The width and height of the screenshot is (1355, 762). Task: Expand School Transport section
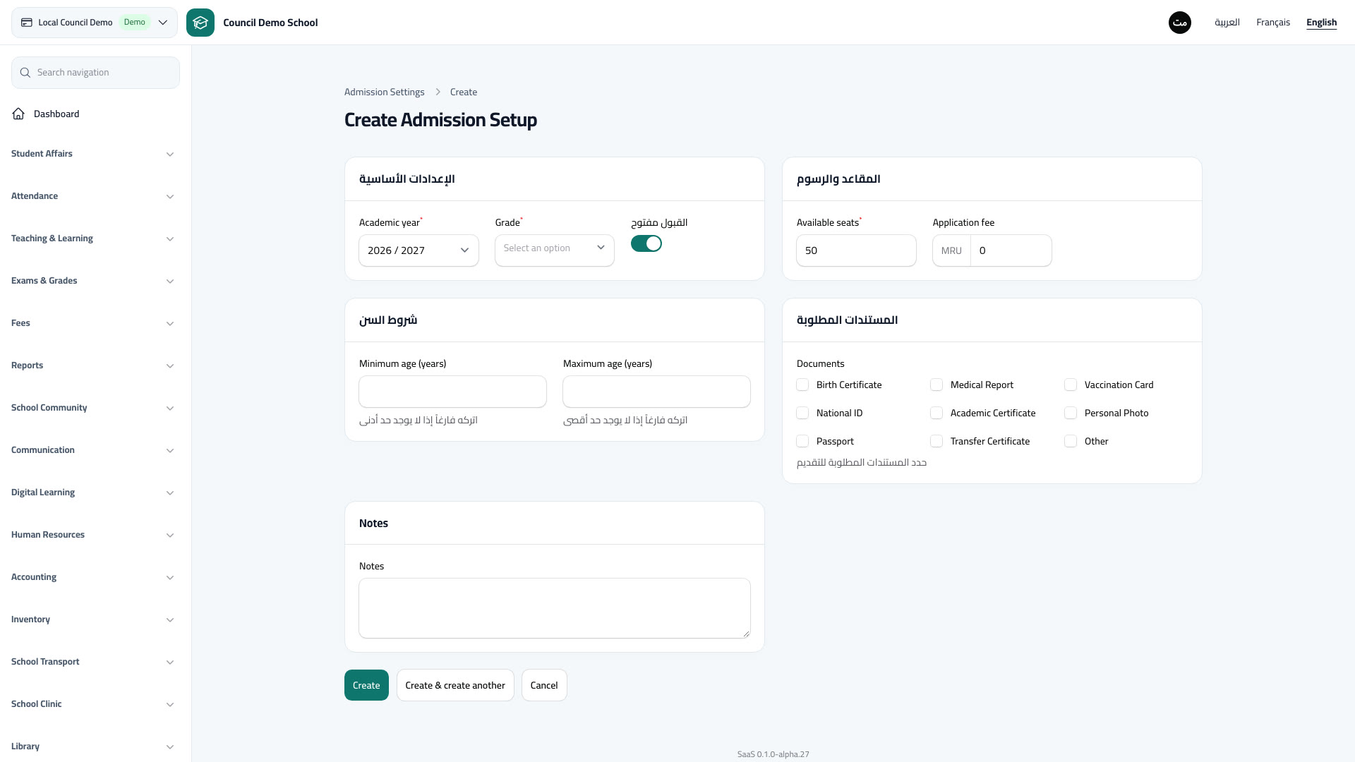[x=92, y=662]
